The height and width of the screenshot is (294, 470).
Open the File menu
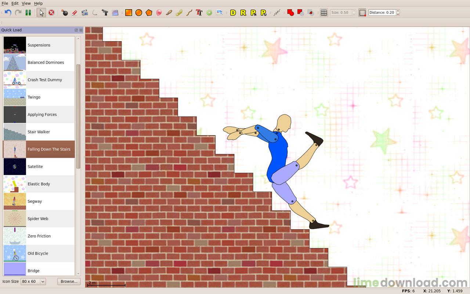click(5, 3)
